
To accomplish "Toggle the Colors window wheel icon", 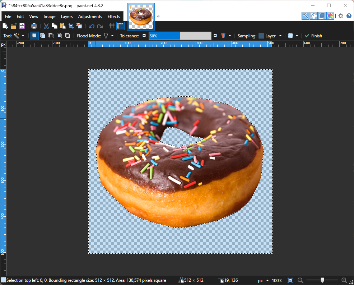I will (x=330, y=16).
